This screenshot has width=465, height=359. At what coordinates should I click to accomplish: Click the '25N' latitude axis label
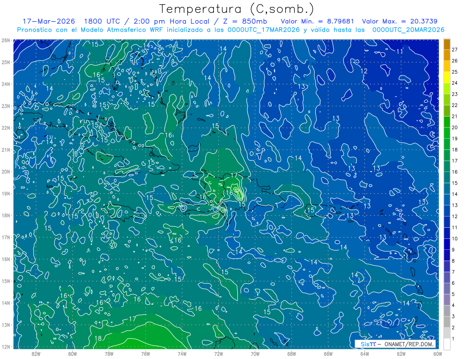pyautogui.click(x=5, y=62)
